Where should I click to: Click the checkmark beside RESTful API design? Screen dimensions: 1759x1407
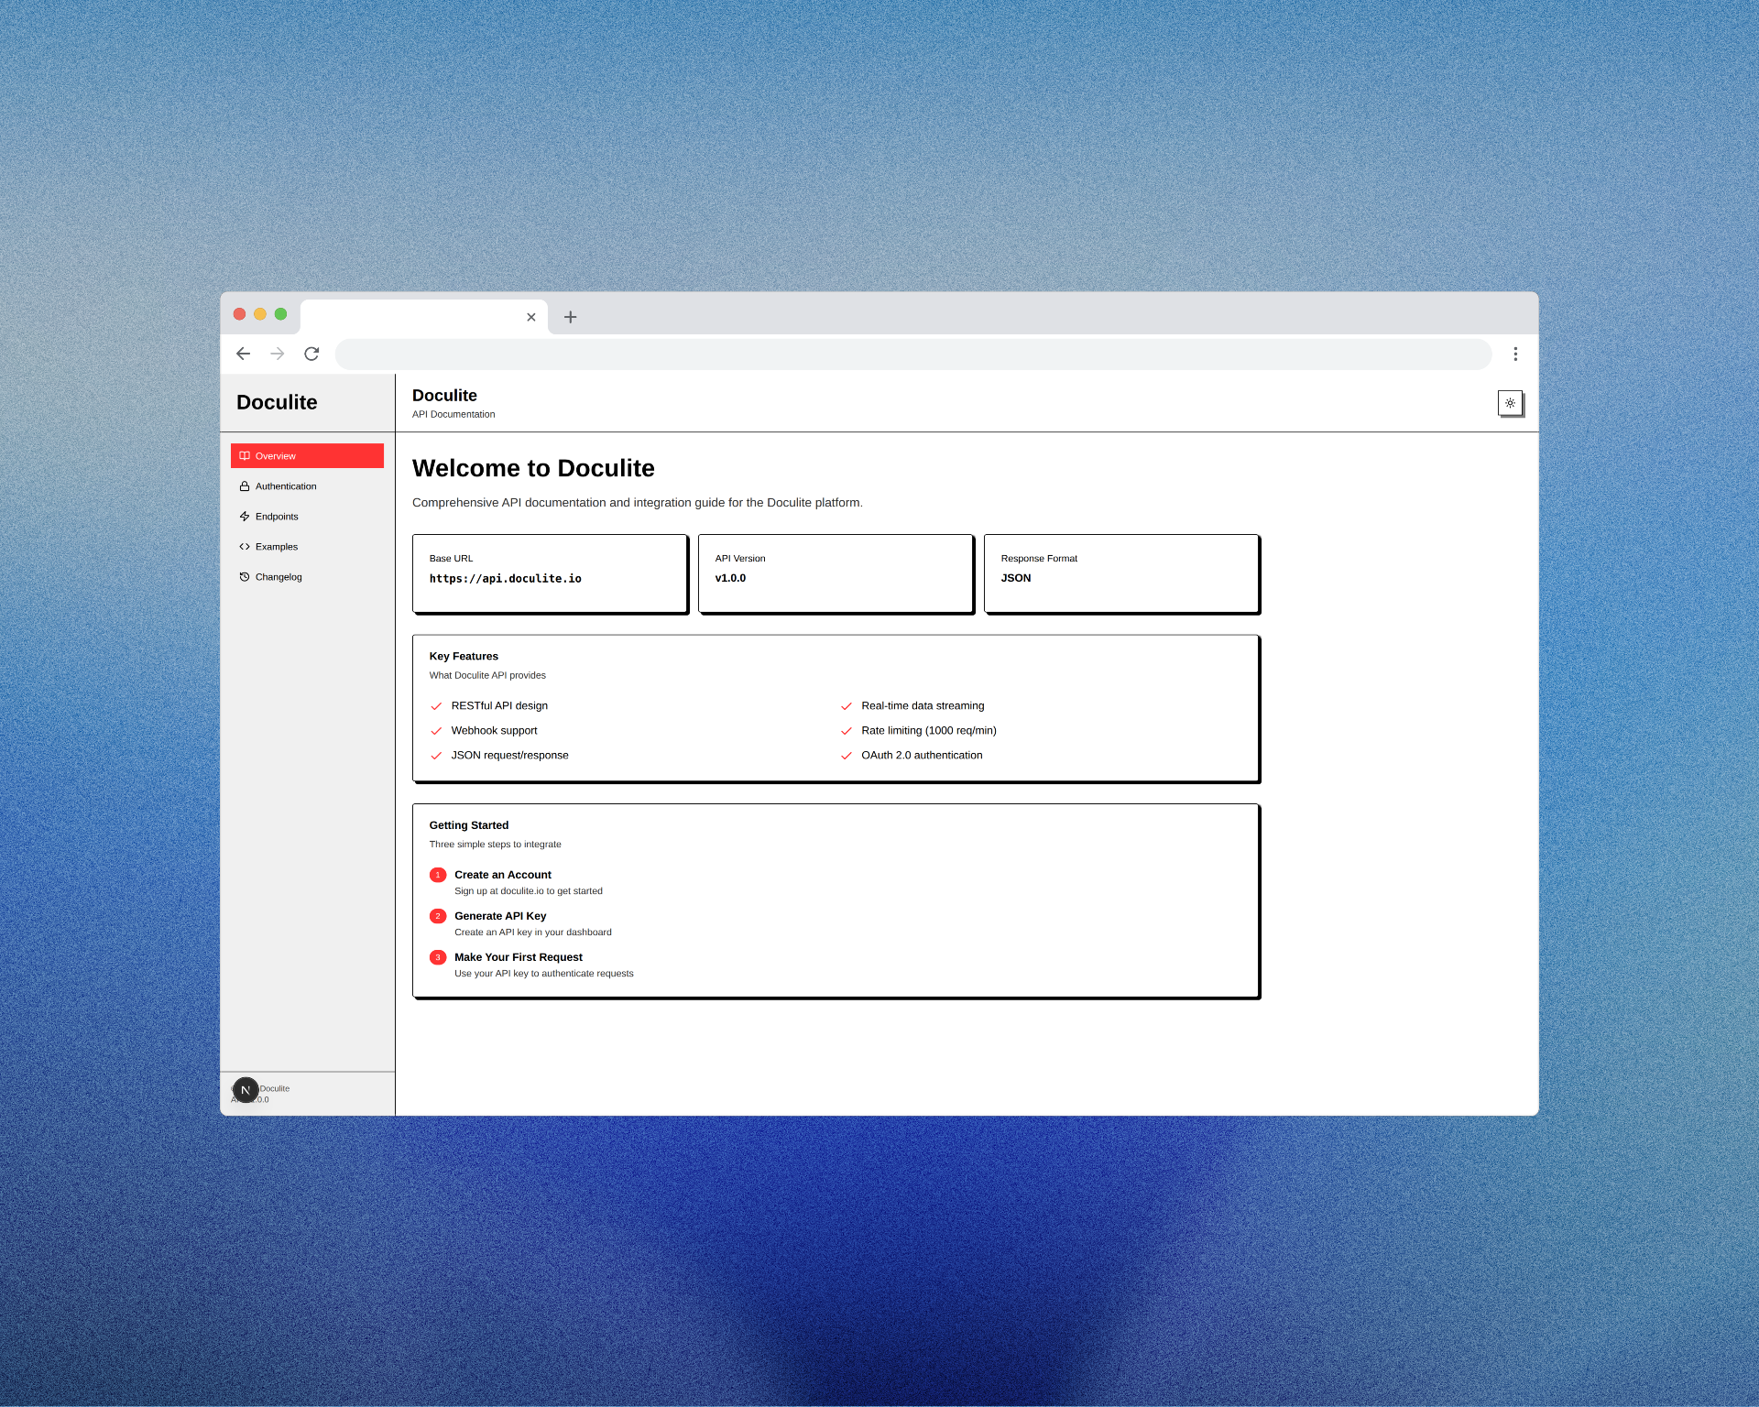(x=437, y=706)
